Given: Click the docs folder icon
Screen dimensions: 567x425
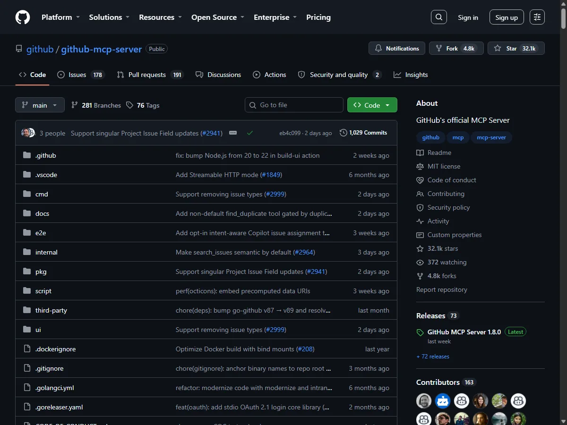Looking at the screenshot, I should point(27,213).
